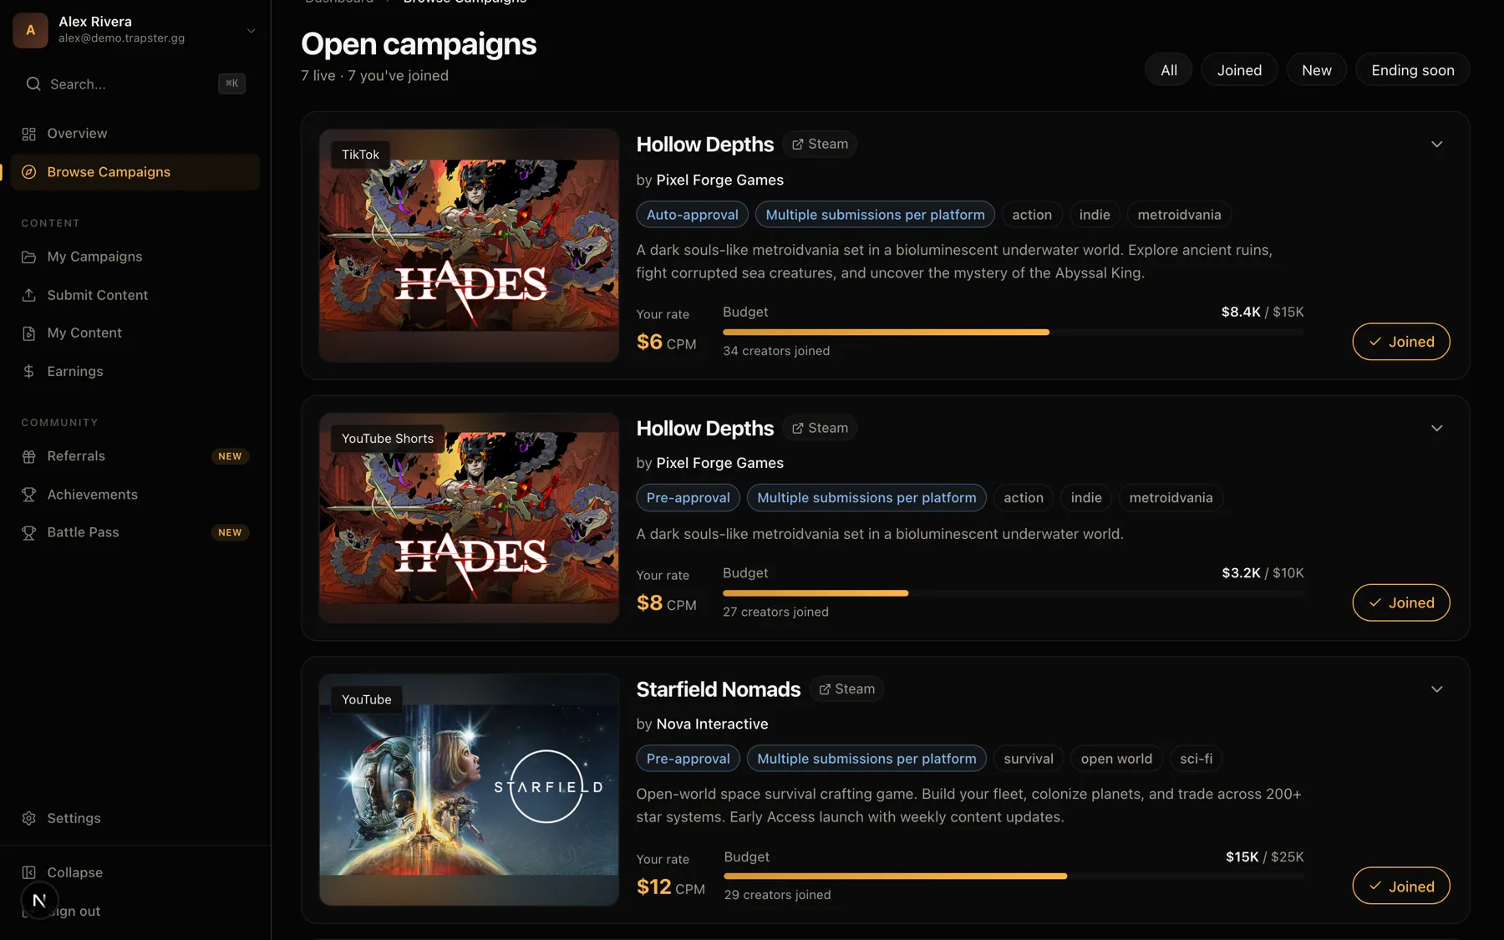Open Submit Content page
Screen dimensions: 1504x940
pos(135,295)
